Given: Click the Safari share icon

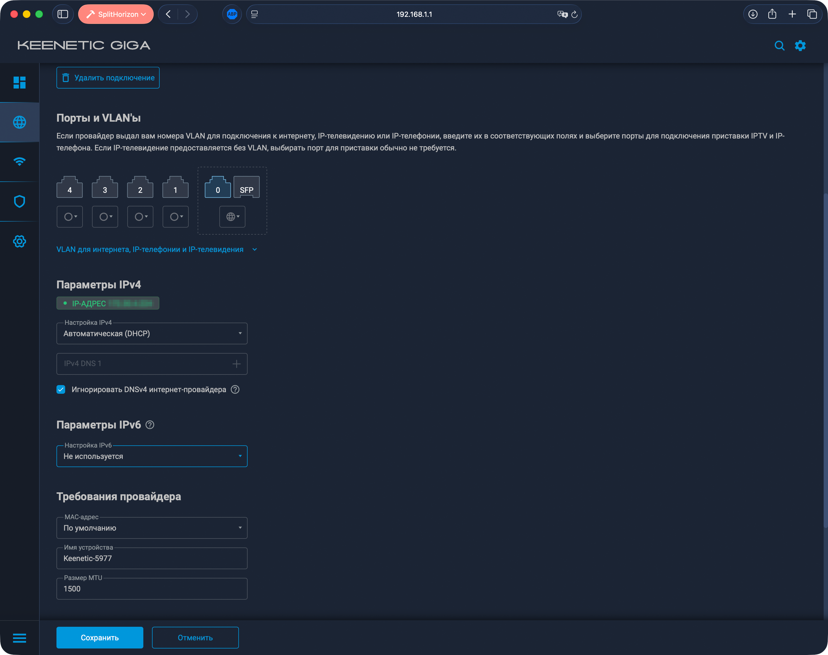Looking at the screenshot, I should click(772, 14).
